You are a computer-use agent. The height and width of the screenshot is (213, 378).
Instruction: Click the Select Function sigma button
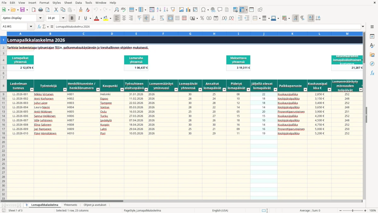(44, 27)
